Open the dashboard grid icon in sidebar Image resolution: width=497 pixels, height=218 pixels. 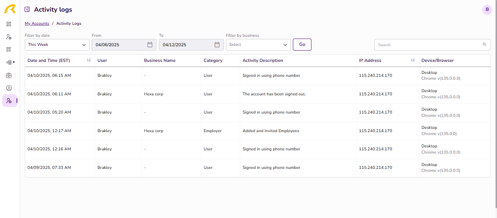pyautogui.click(x=9, y=24)
